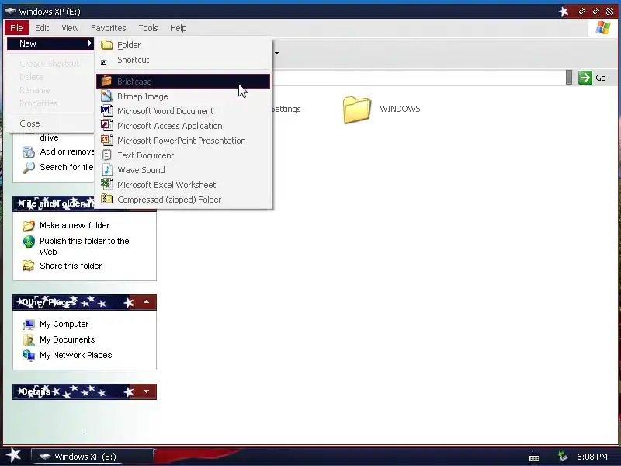Click the Star start button on taskbar
The height and width of the screenshot is (466, 621).
pyautogui.click(x=13, y=455)
